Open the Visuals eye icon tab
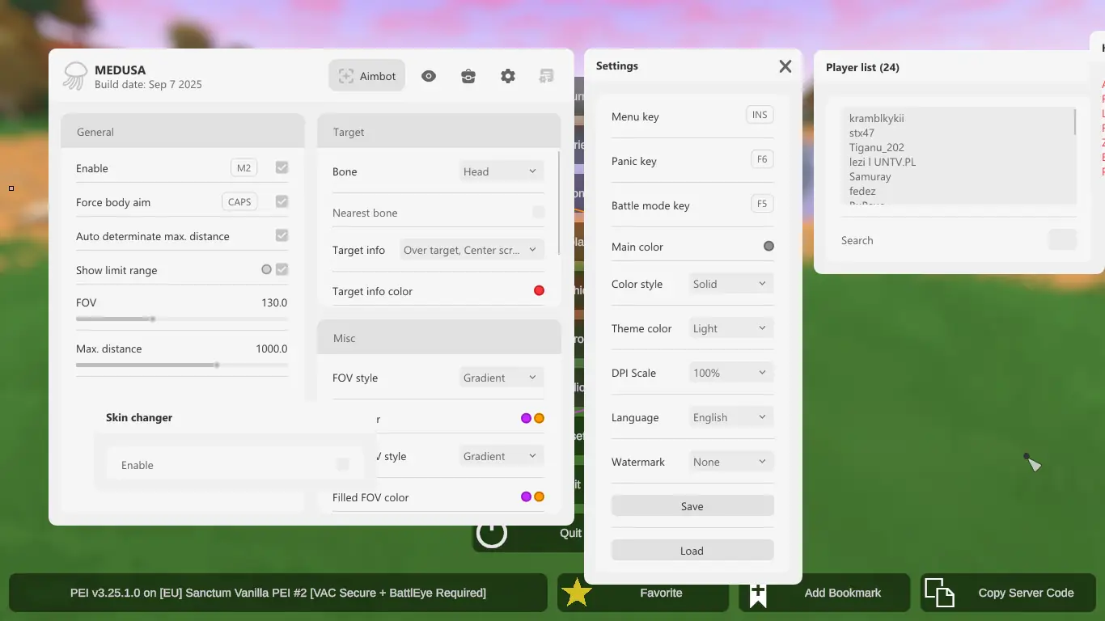The width and height of the screenshot is (1105, 621). (429, 76)
